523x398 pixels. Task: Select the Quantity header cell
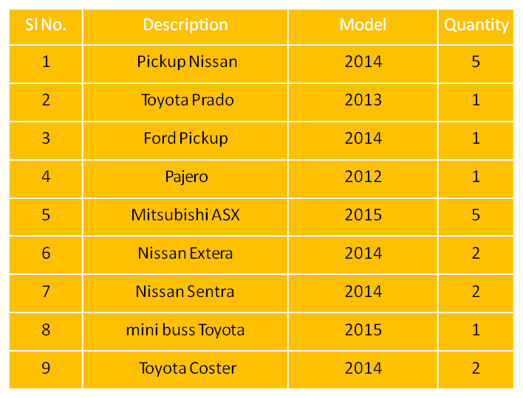[x=476, y=27]
